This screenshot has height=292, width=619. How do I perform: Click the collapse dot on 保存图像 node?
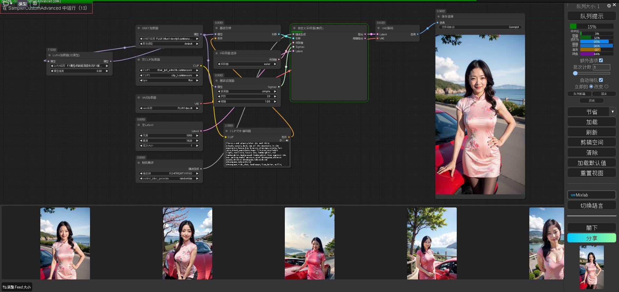(438, 16)
